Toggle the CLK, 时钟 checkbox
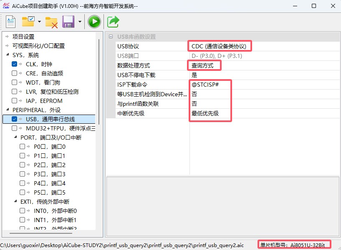The height and width of the screenshot is (250, 341). [14, 64]
